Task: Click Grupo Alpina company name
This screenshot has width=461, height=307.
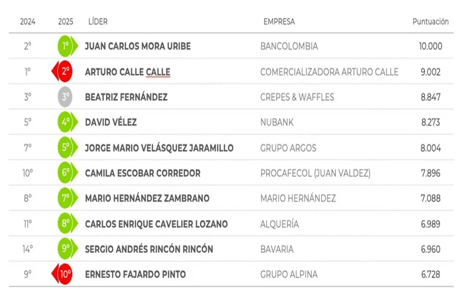Action: [x=289, y=274]
